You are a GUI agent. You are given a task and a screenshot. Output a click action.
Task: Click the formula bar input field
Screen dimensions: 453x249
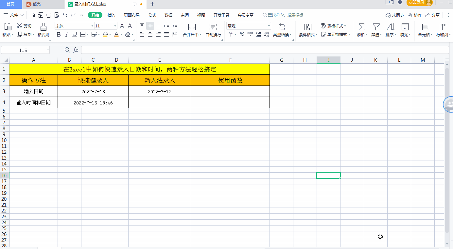265,50
